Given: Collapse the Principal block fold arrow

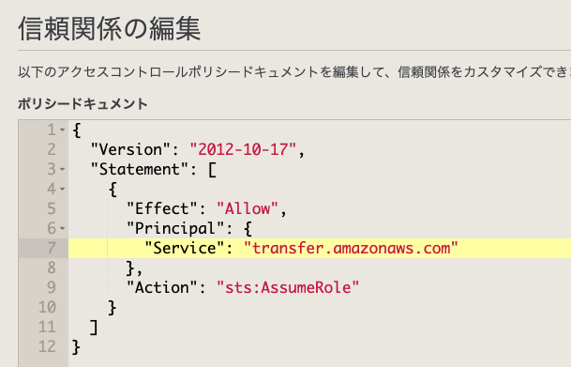Looking at the screenshot, I should (62, 228).
